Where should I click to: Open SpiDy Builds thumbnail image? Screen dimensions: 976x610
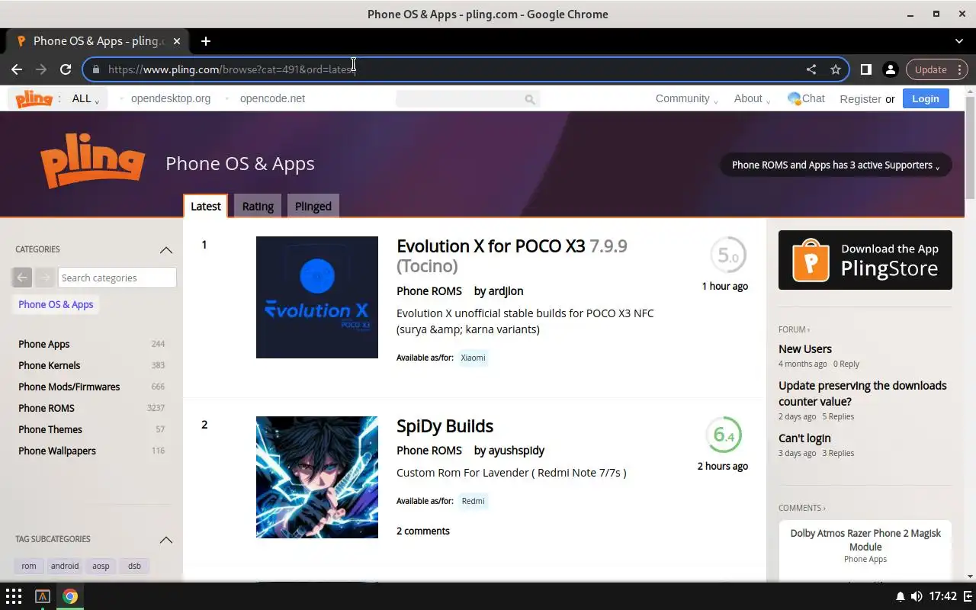click(317, 477)
